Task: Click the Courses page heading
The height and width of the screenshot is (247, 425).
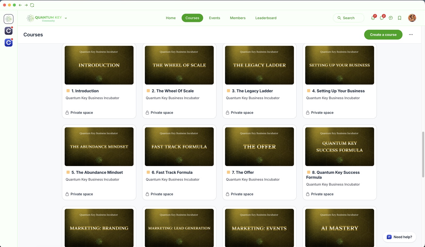Action: coord(33,35)
